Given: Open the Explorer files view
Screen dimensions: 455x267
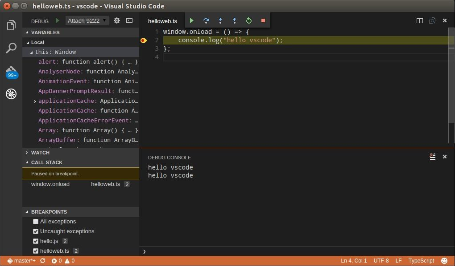Looking at the screenshot, I should tap(11, 25).
